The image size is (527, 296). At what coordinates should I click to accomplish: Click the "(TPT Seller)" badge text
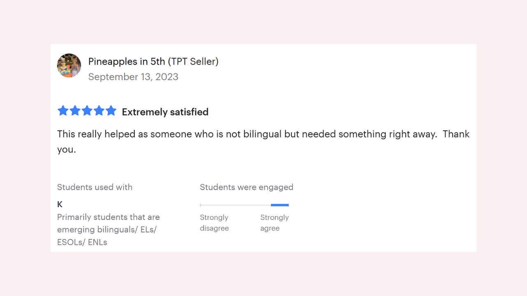click(193, 62)
